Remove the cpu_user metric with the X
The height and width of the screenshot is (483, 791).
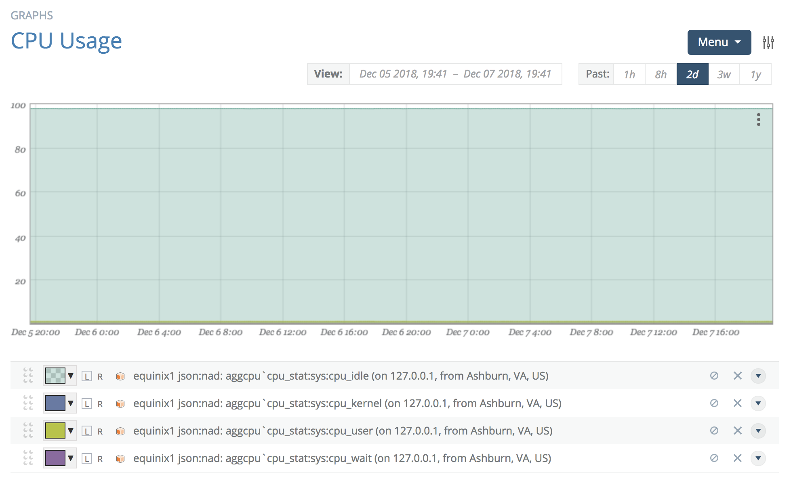(x=737, y=430)
